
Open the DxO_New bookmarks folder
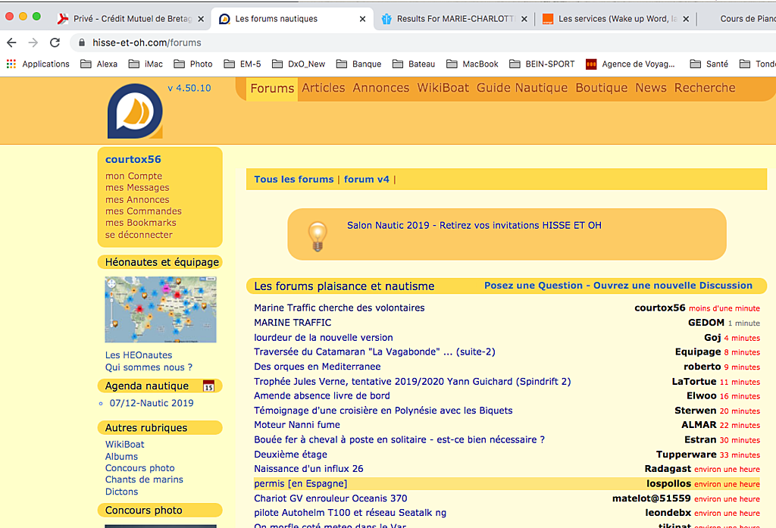click(x=299, y=64)
